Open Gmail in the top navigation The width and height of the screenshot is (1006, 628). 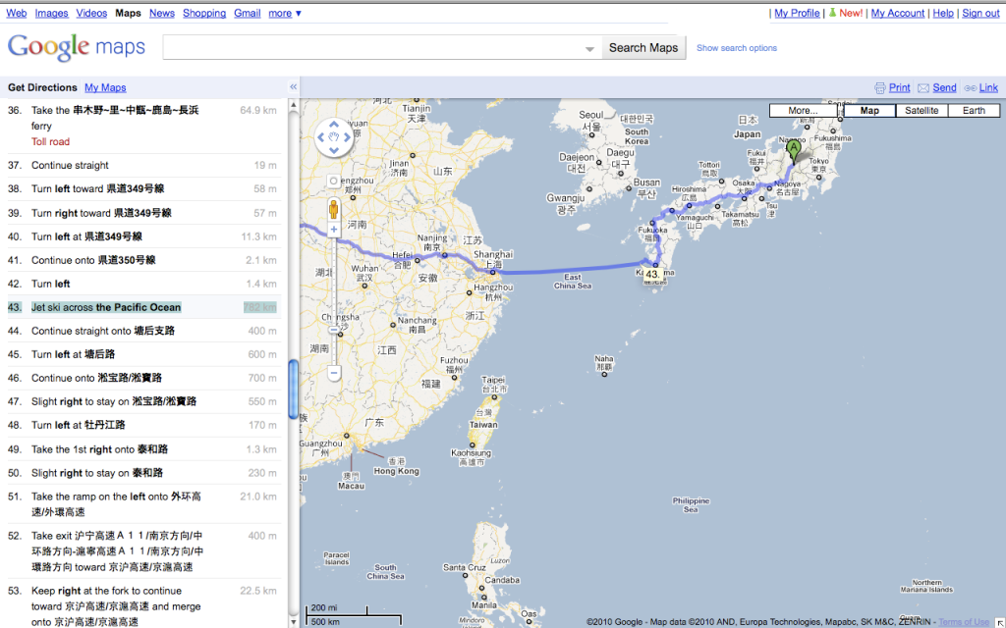247,13
